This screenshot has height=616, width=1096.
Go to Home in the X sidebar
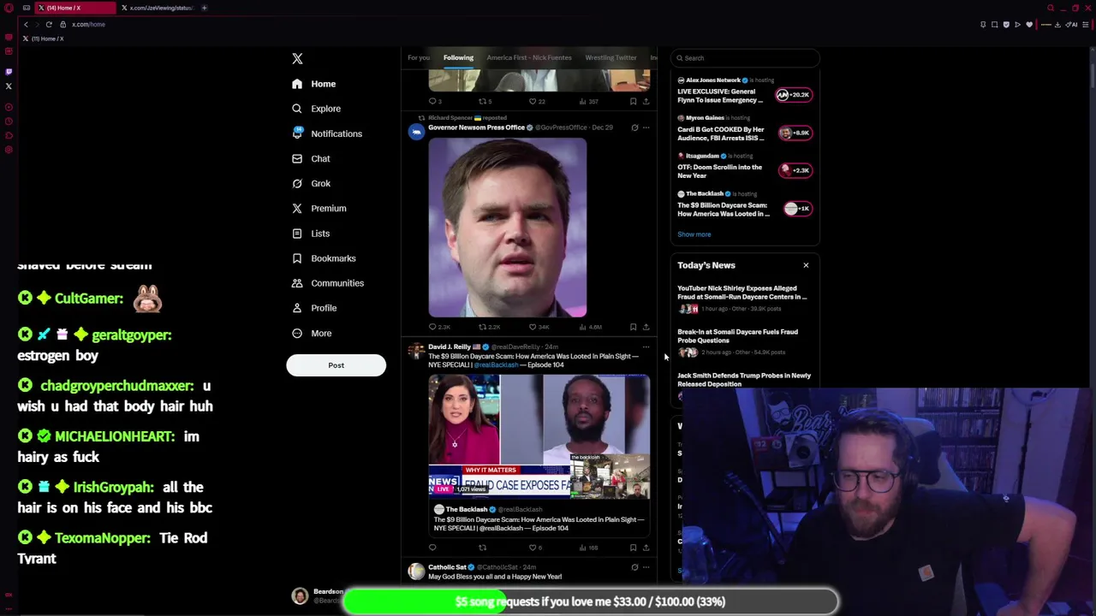pos(313,84)
